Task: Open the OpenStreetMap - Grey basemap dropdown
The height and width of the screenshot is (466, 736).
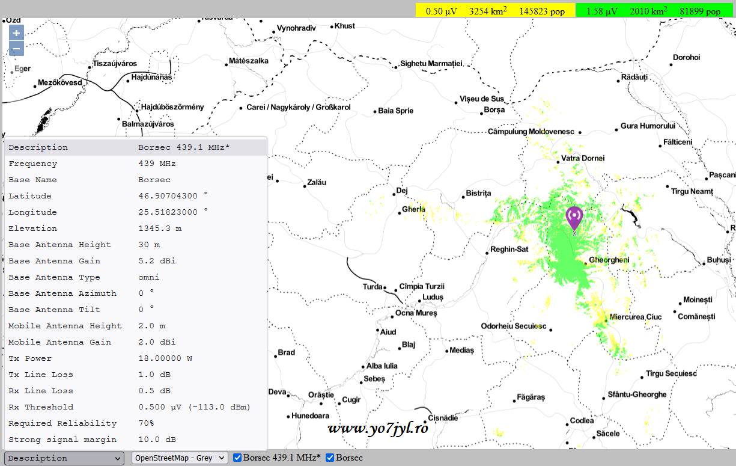Action: [x=180, y=458]
